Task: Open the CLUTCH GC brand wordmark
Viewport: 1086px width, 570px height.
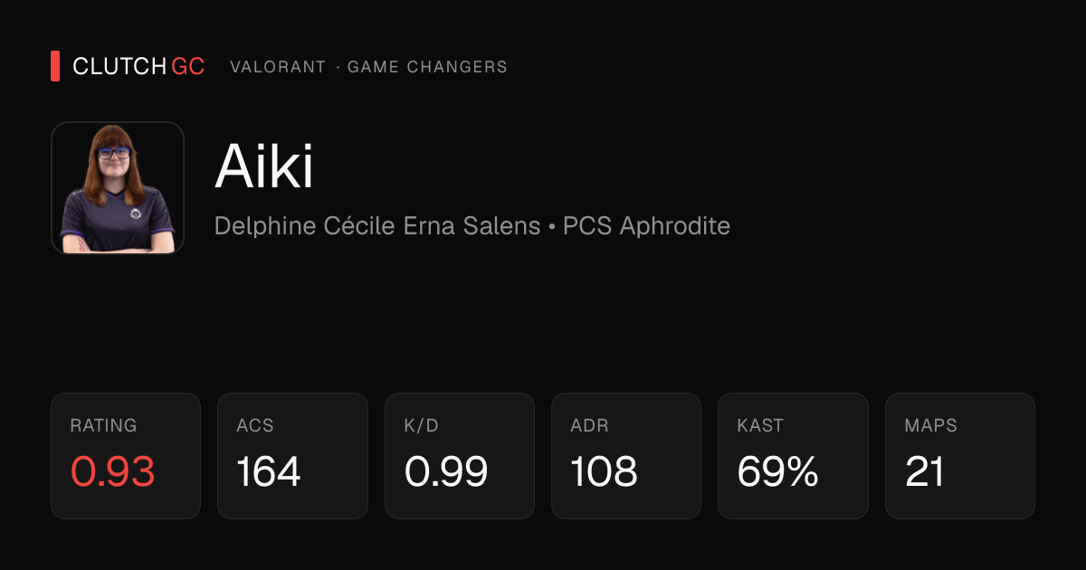Action: coord(138,66)
